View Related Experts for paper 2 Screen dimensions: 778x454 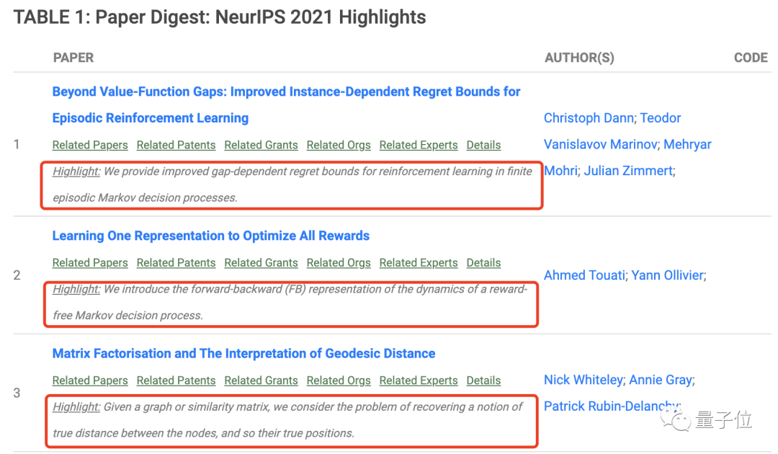(419, 263)
